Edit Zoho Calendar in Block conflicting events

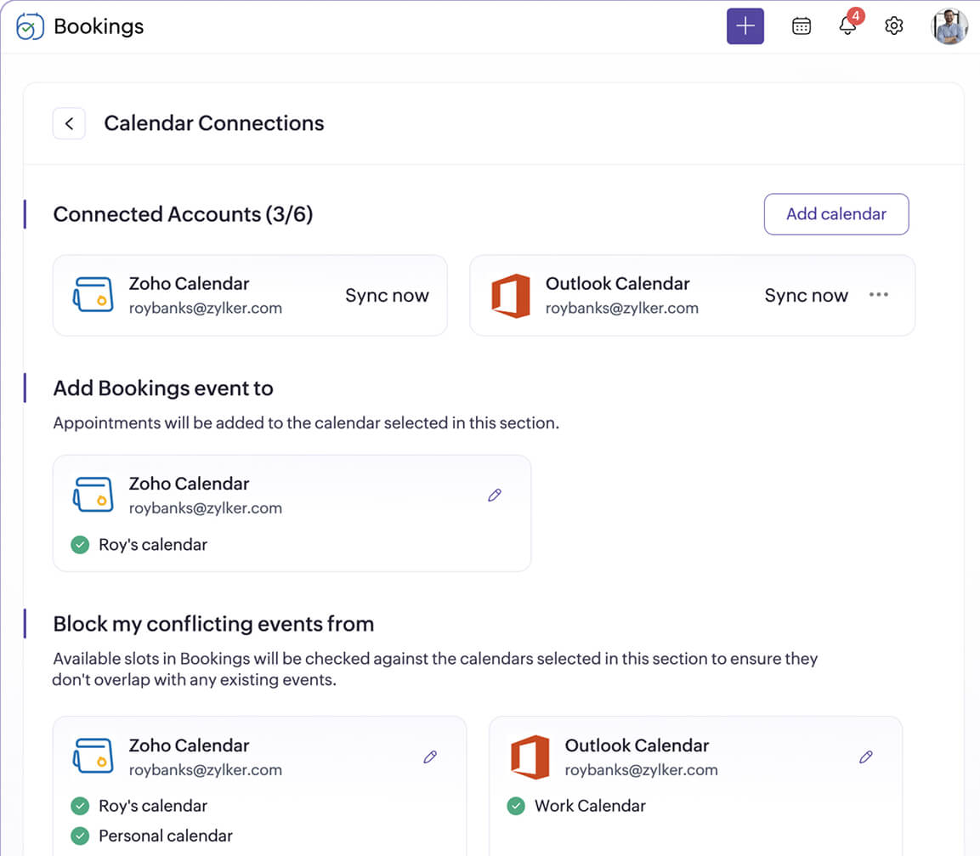pyautogui.click(x=430, y=757)
